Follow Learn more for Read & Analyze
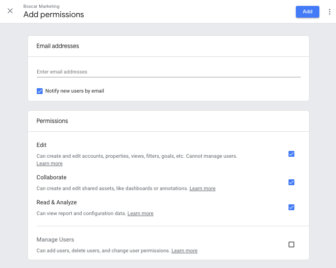Screen dimensions: 336x268 coord(140,214)
